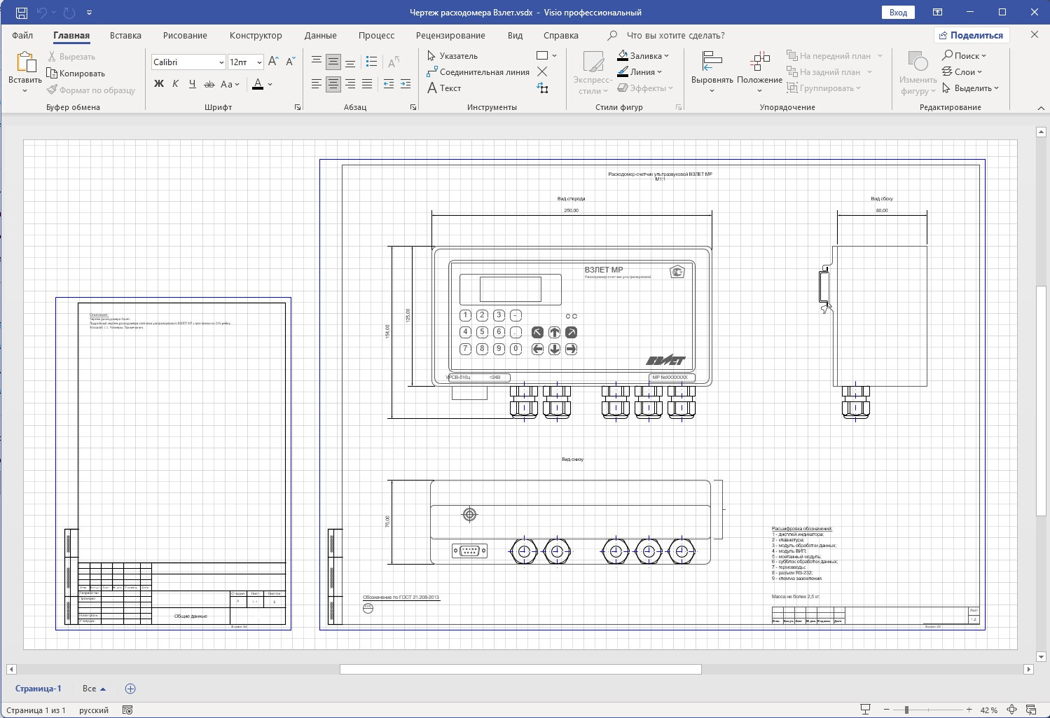The height and width of the screenshot is (718, 1050).
Task: Open font color dropdown arrow
Action: [x=270, y=85]
